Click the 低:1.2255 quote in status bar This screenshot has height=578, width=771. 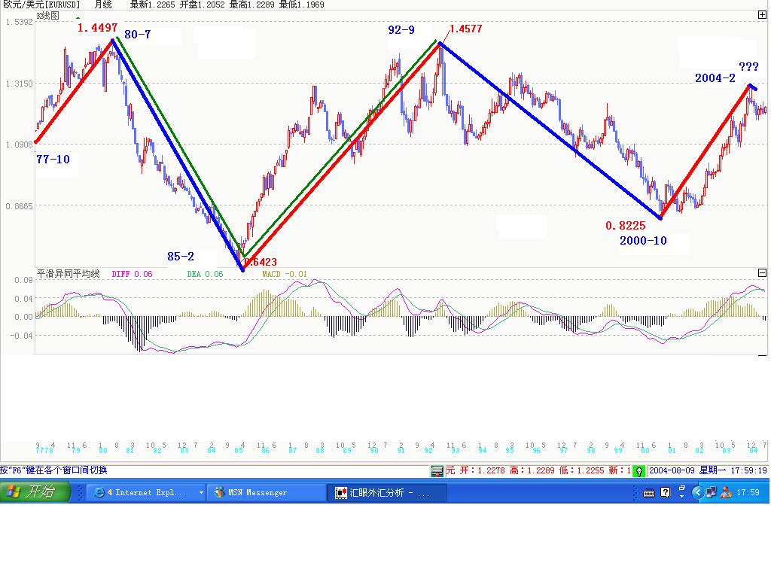click(581, 471)
